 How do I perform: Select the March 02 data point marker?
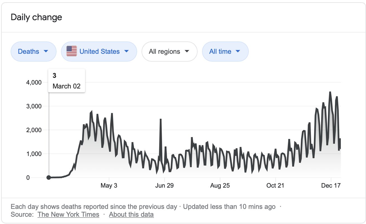tap(49, 178)
